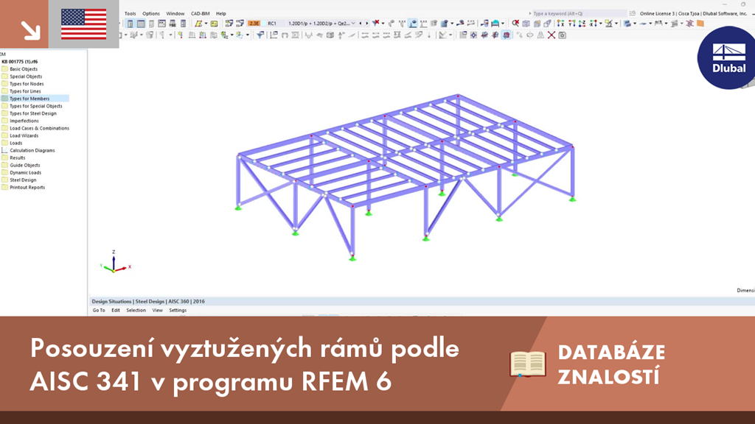Viewport: 755px width, 424px height.
Task: Open dropdown beside the yellow parallelogram icon
Action: click(x=206, y=24)
